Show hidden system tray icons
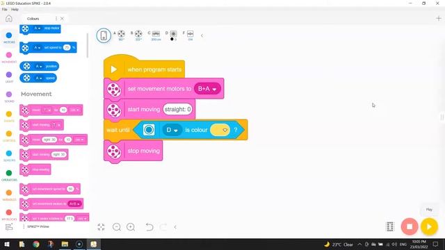This screenshot has width=445, height=250. pos(359,244)
